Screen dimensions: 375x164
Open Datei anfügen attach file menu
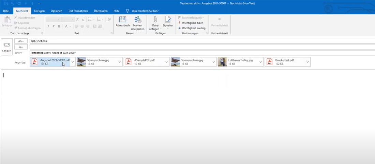(x=155, y=23)
